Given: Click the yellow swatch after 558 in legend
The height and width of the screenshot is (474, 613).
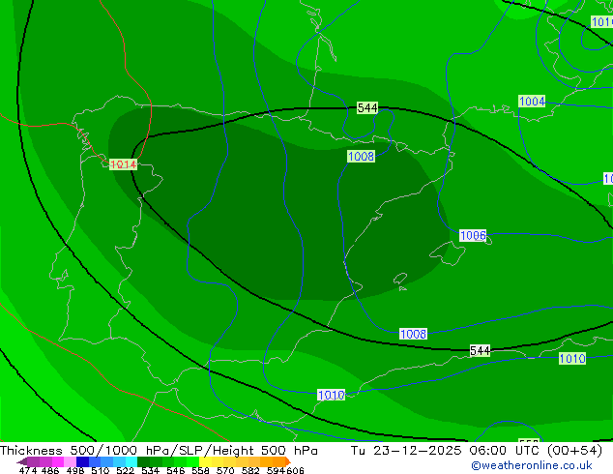Looking at the screenshot, I should (205, 461).
